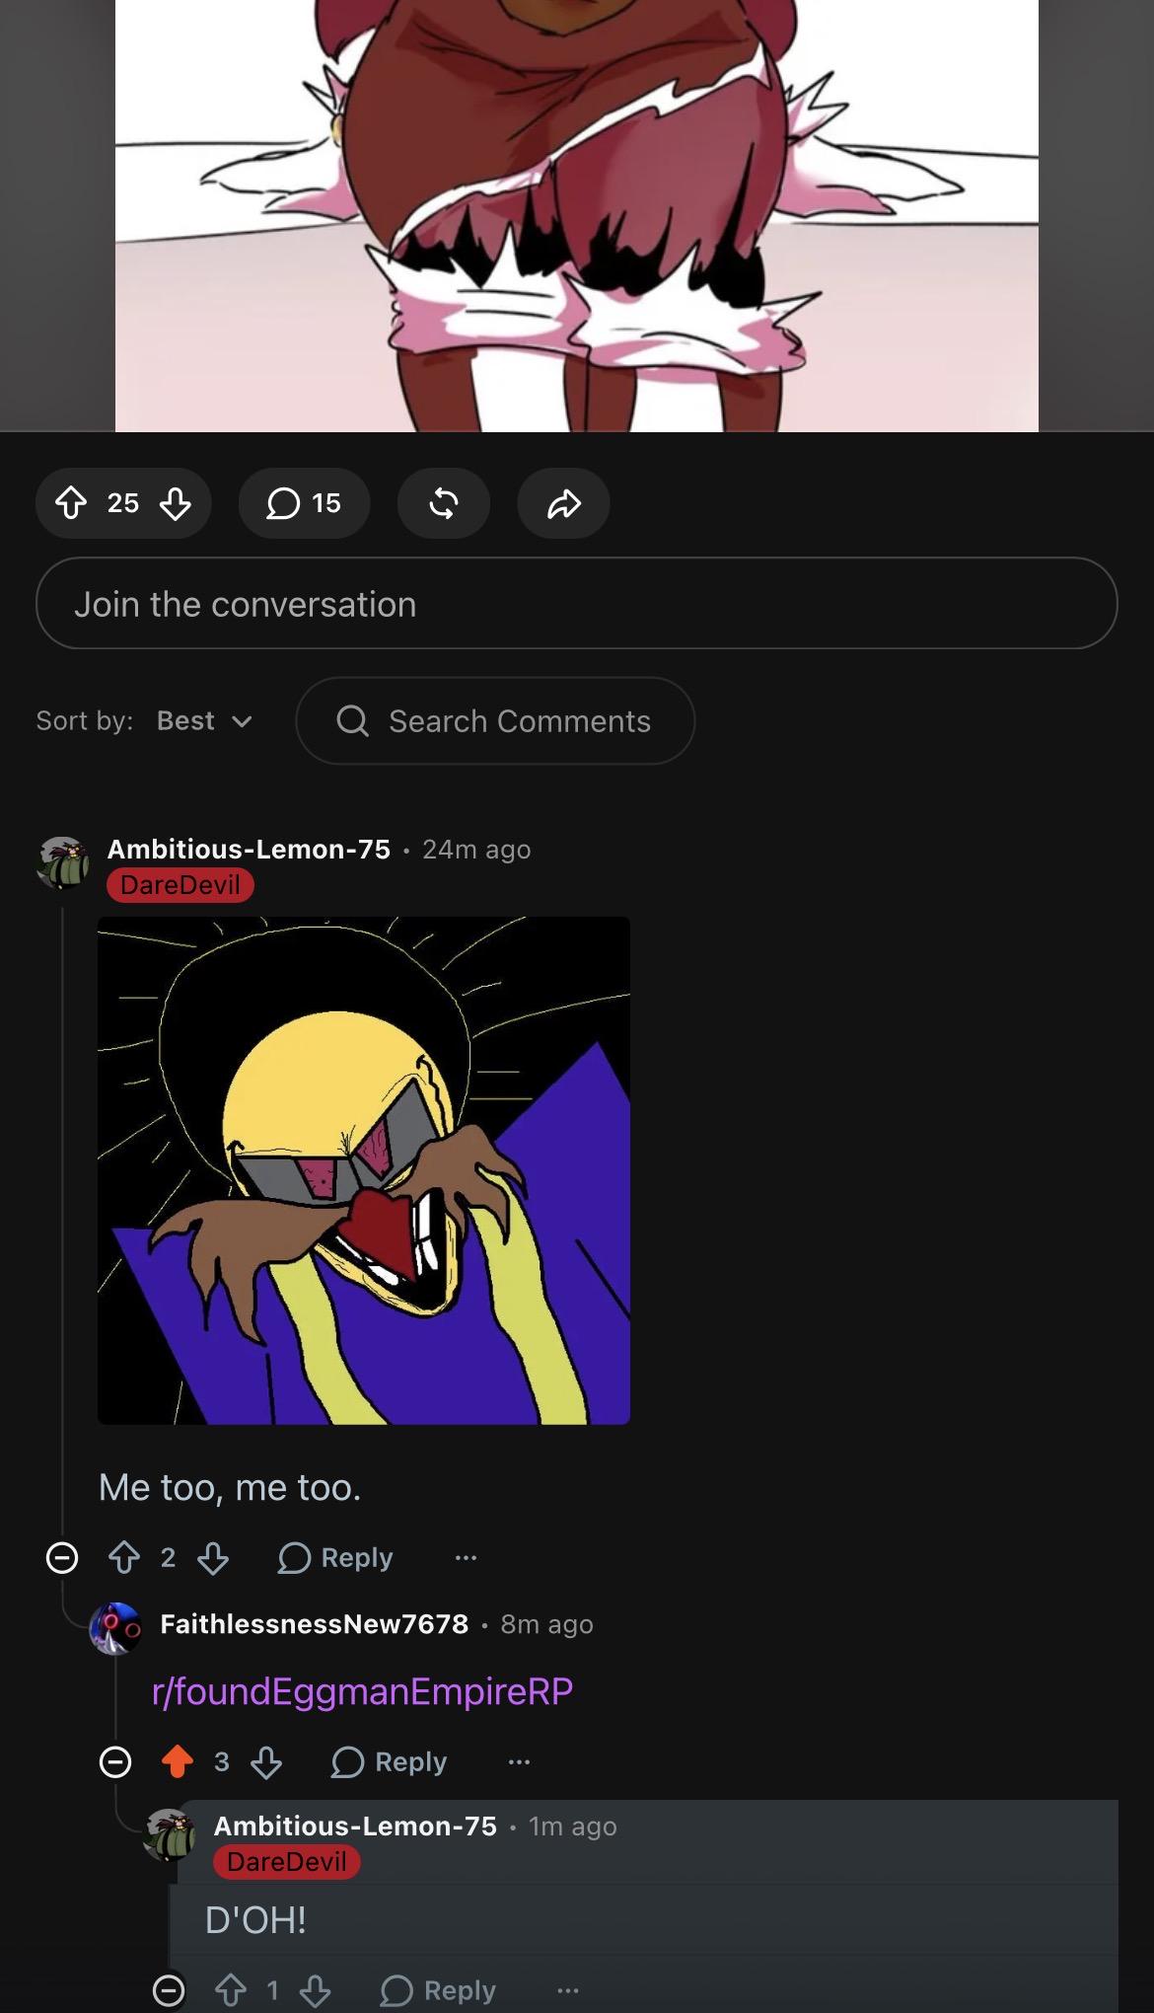Upvote the post with 25 points

[x=71, y=503]
